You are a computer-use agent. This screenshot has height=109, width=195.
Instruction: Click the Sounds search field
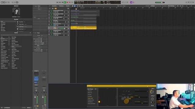(16, 35)
